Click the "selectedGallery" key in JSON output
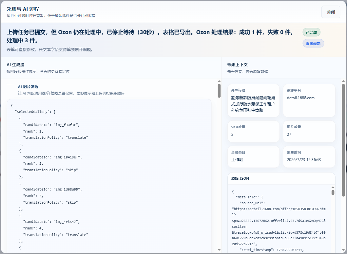The image size is (347, 254). (32, 112)
